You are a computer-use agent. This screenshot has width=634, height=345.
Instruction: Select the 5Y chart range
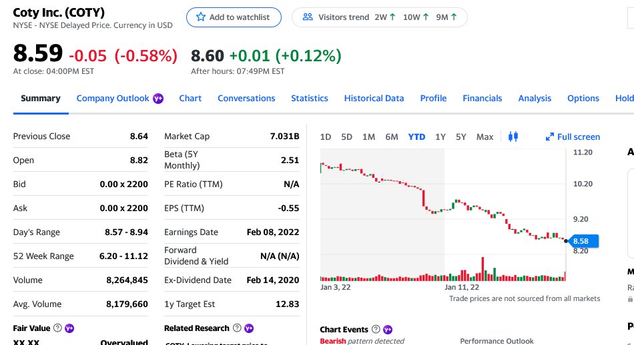pyautogui.click(x=461, y=137)
